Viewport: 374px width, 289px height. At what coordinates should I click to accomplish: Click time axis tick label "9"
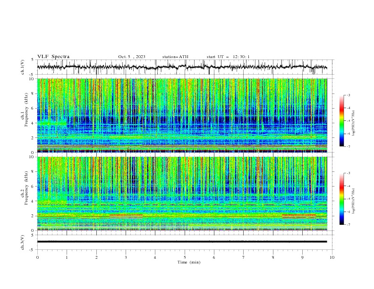click(x=302, y=257)
